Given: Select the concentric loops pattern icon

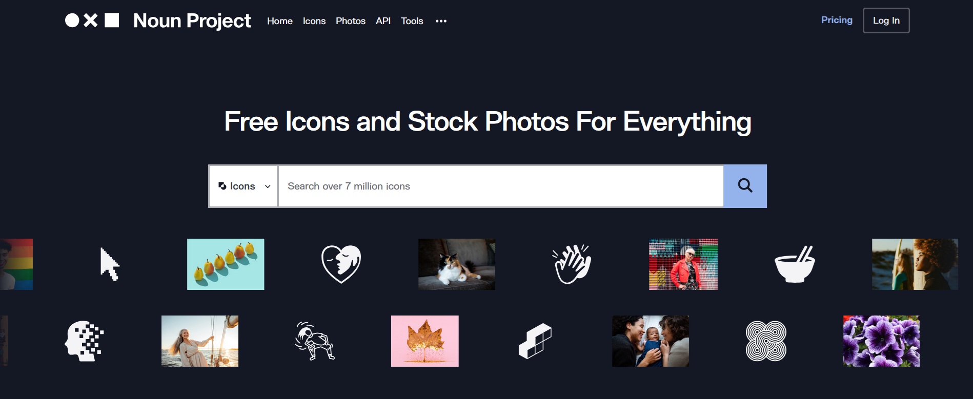Looking at the screenshot, I should click(x=766, y=341).
